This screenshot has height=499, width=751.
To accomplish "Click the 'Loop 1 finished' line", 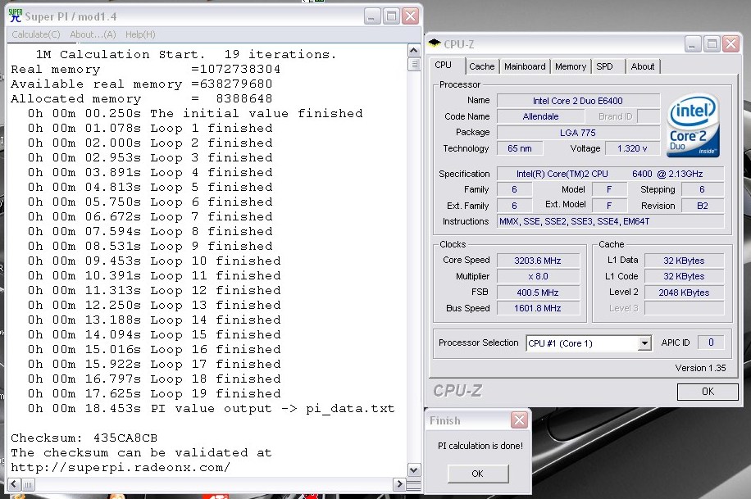I will (x=150, y=129).
